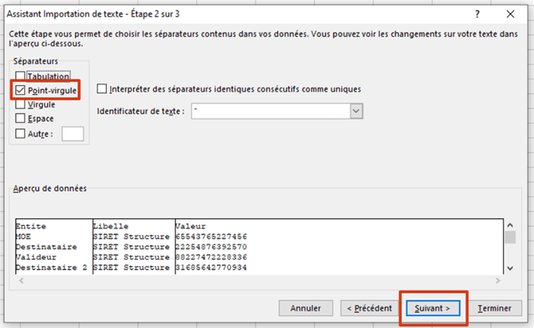Click the preview's vertical scroll up arrow
This screenshot has width=534, height=328.
click(510, 224)
